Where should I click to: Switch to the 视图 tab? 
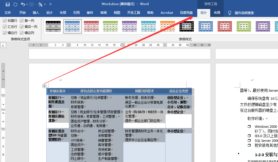(x=117, y=13)
